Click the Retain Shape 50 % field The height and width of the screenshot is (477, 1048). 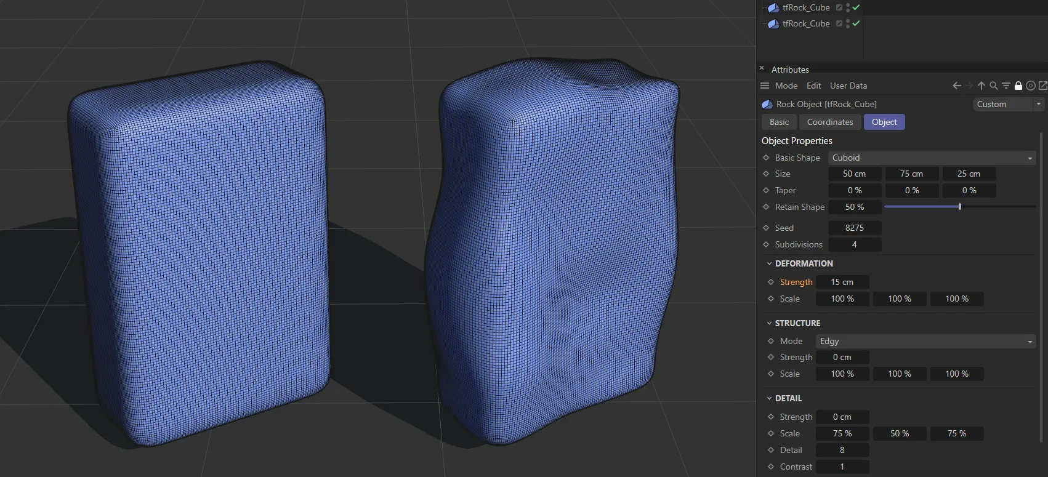pyautogui.click(x=855, y=207)
